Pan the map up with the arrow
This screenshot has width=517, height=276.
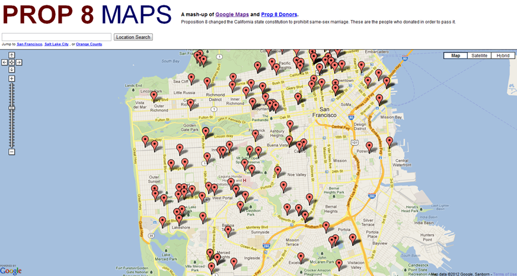click(11, 55)
